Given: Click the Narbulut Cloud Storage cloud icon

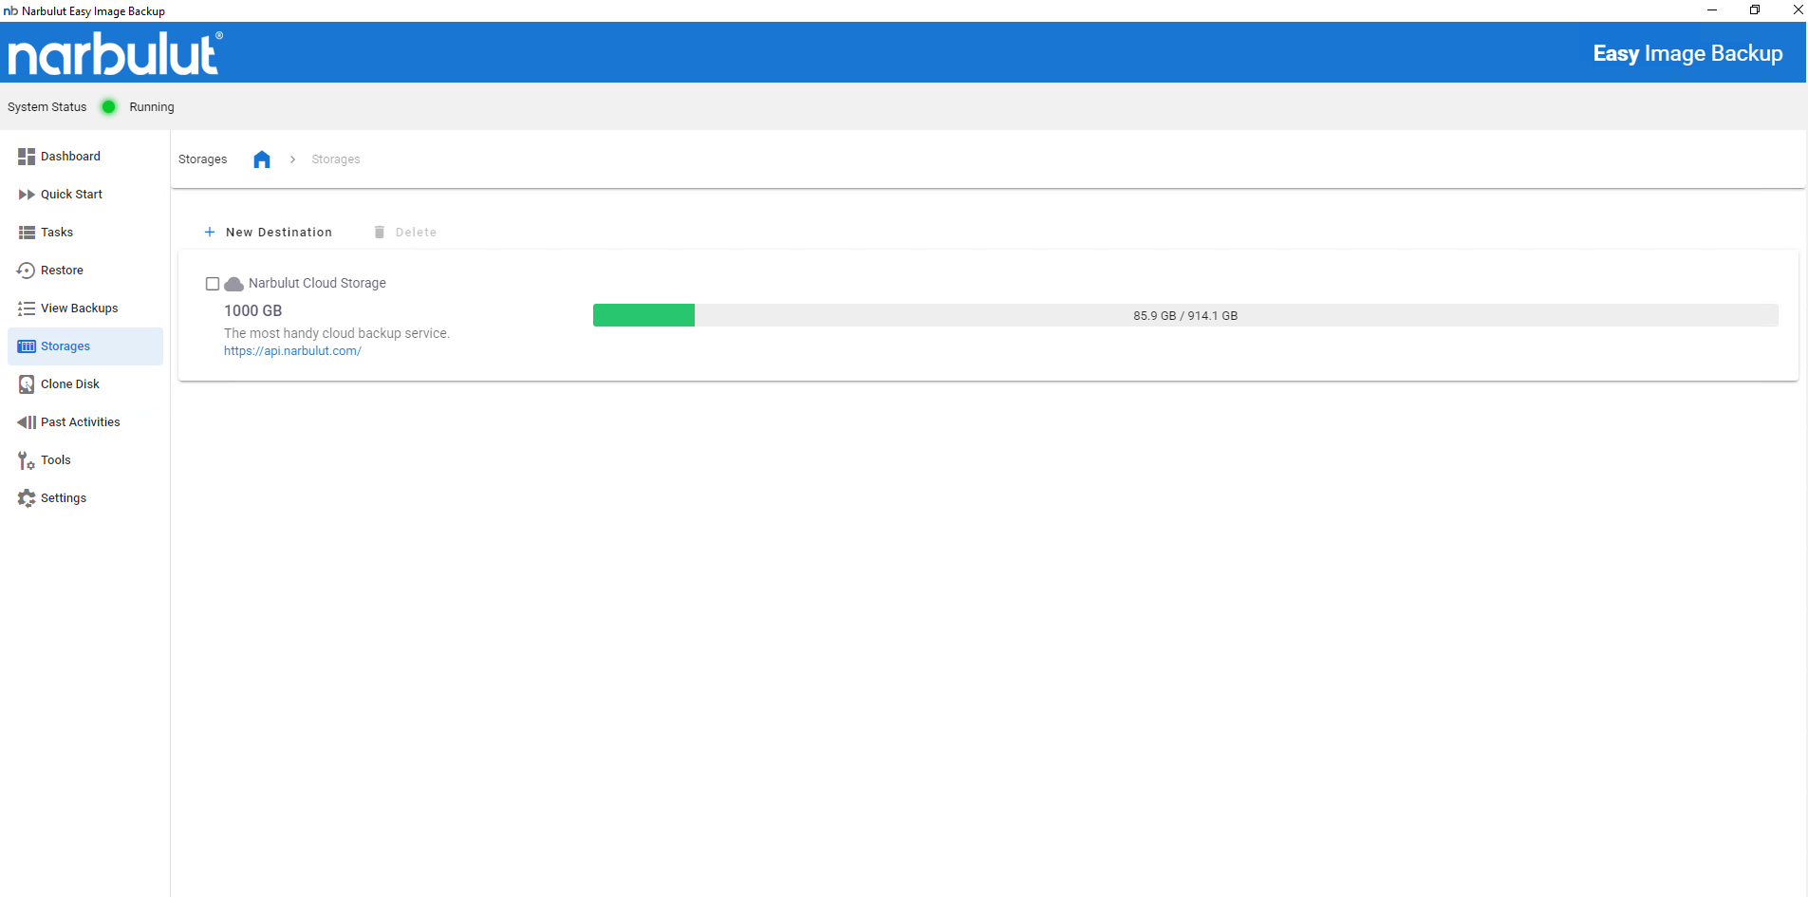Looking at the screenshot, I should click(x=233, y=284).
